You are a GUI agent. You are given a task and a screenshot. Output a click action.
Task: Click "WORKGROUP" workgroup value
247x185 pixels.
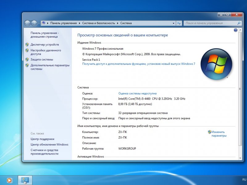coord(127,149)
